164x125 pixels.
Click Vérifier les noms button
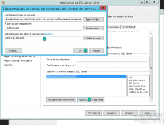93,38
